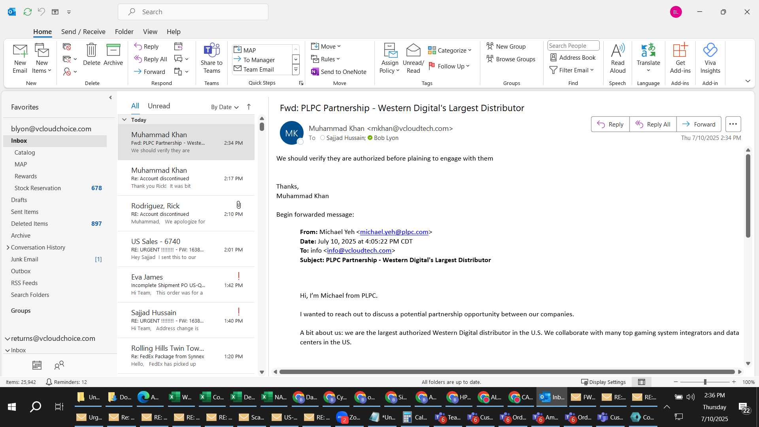Click Reply All in the reading pane
The width and height of the screenshot is (759, 427).
pyautogui.click(x=653, y=124)
